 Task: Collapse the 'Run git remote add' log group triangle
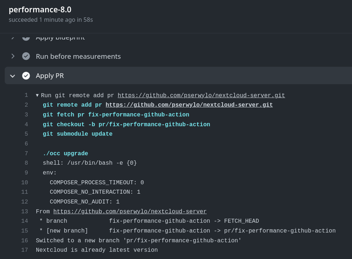tap(37, 95)
